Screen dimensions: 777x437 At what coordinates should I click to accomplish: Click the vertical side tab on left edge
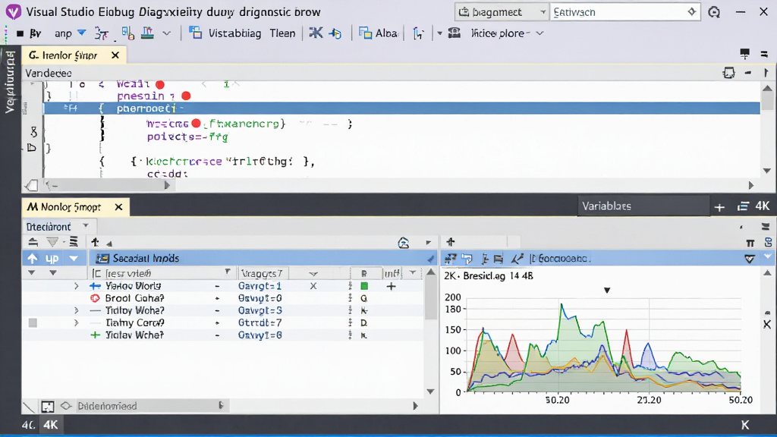10,82
